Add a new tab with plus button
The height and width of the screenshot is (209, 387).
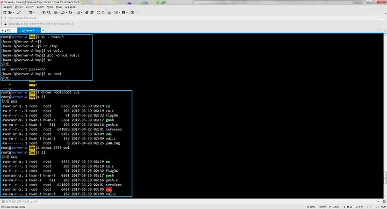(x=43, y=30)
